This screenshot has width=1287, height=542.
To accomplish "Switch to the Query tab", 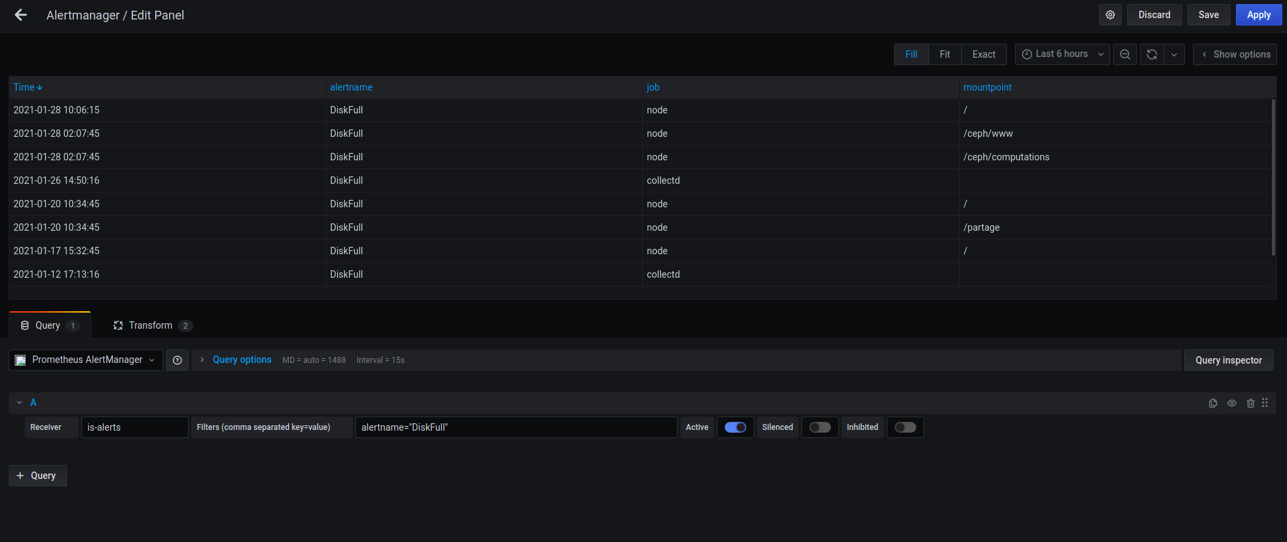I will coord(50,325).
